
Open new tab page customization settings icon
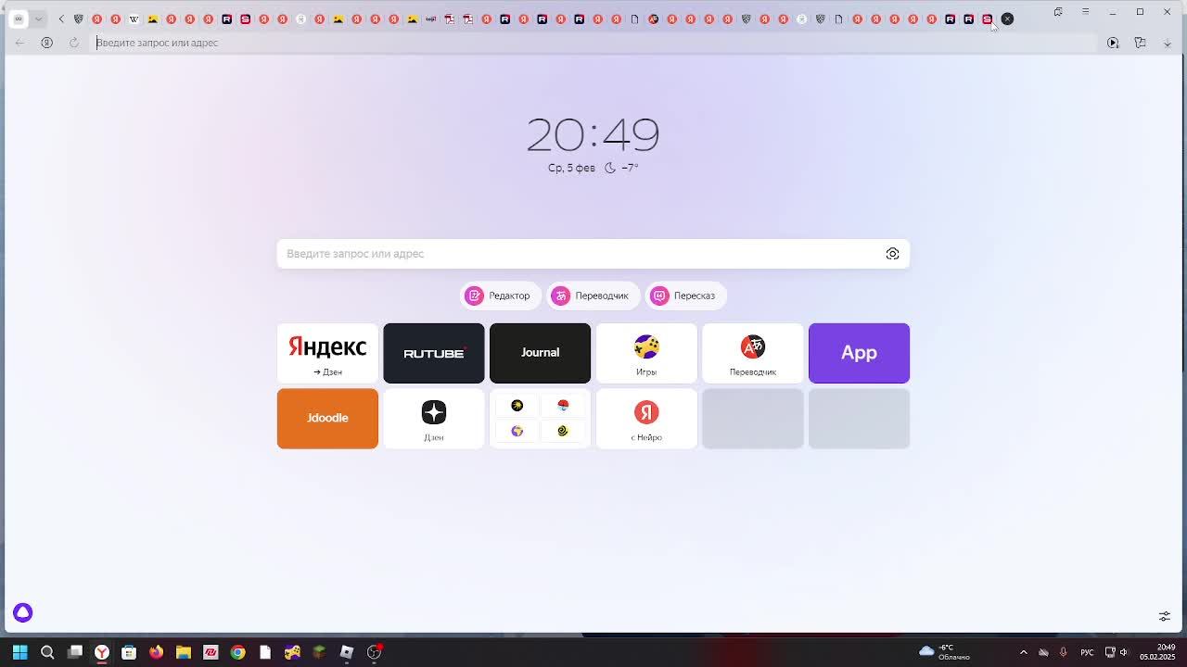(x=1165, y=616)
